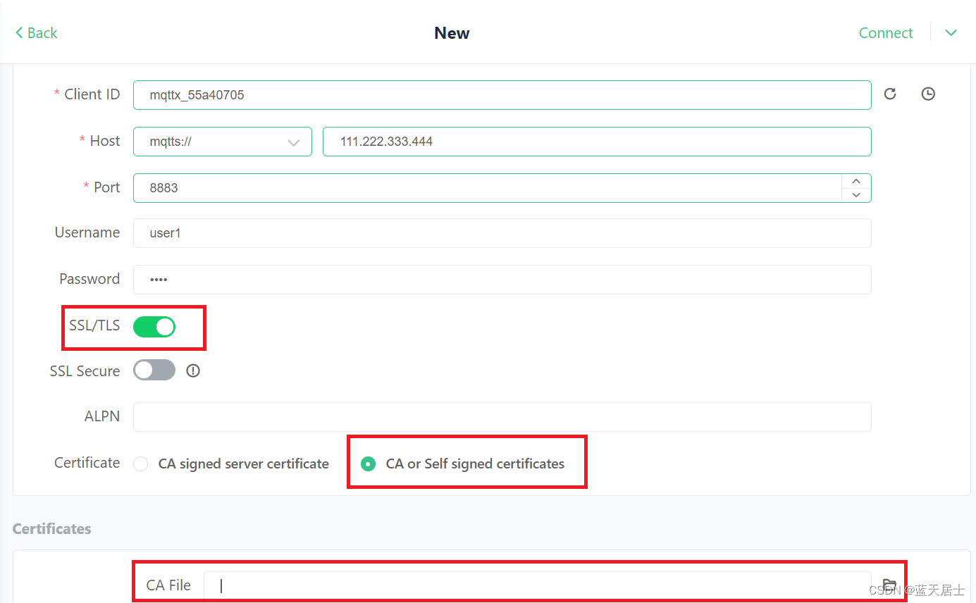Viewport: 976px width, 603px height.
Task: Select CA or Self signed certificates option
Action: tap(462, 464)
